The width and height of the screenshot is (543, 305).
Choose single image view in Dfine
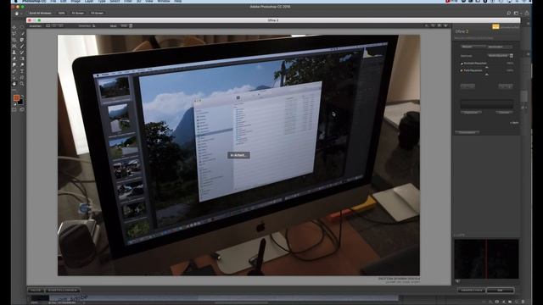tap(48, 25)
